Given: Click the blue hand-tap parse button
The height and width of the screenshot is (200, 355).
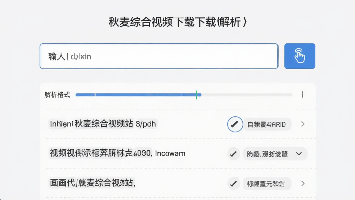Looking at the screenshot, I should point(300,56).
